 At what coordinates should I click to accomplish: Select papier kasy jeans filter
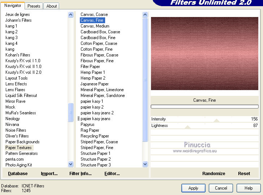point(95,119)
